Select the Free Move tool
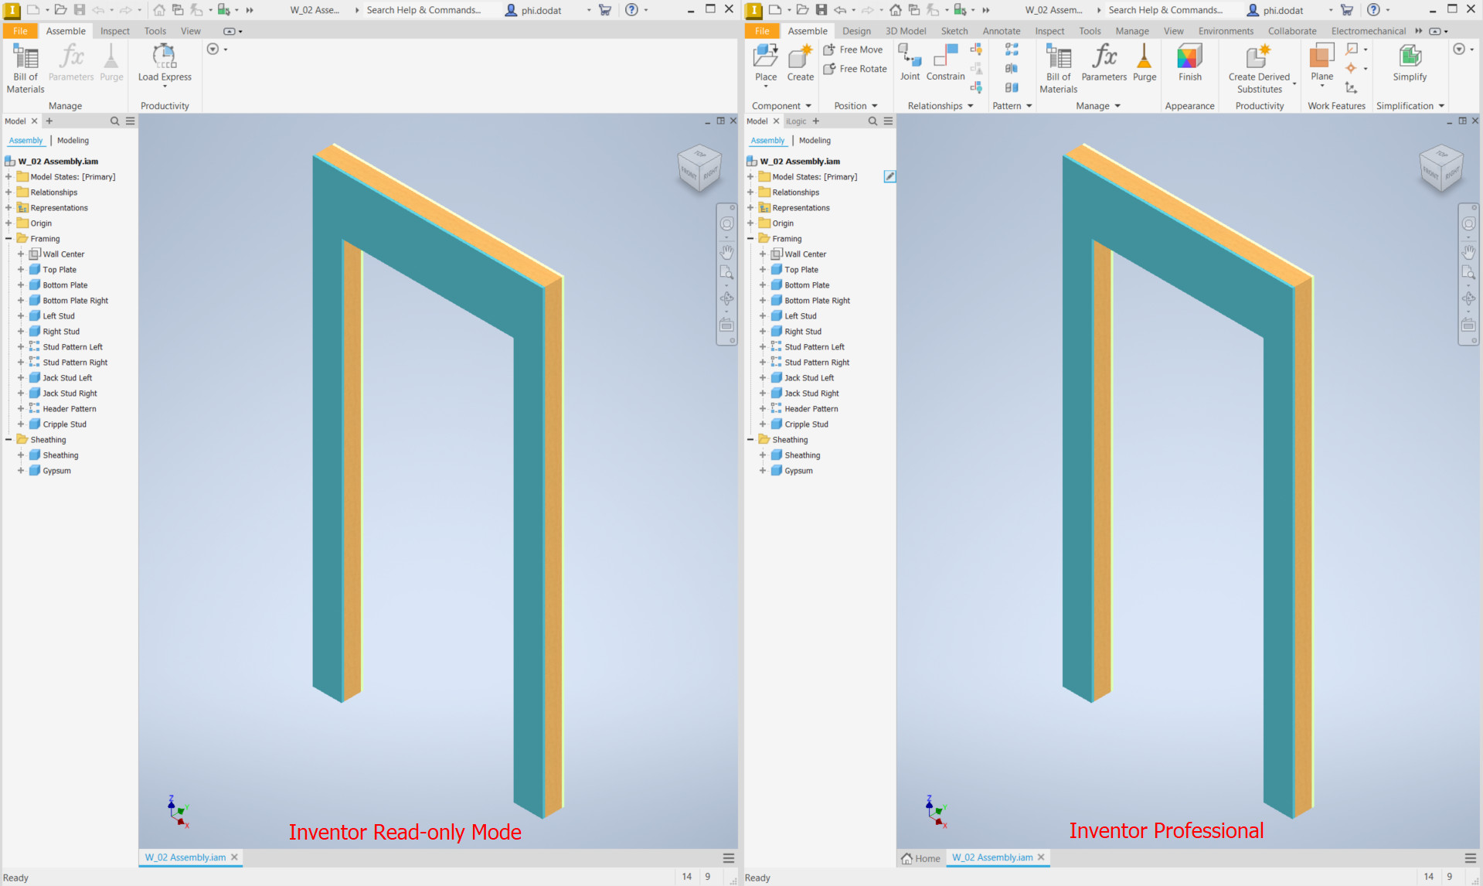Viewport: 1483px width, 886px height. pos(853,49)
